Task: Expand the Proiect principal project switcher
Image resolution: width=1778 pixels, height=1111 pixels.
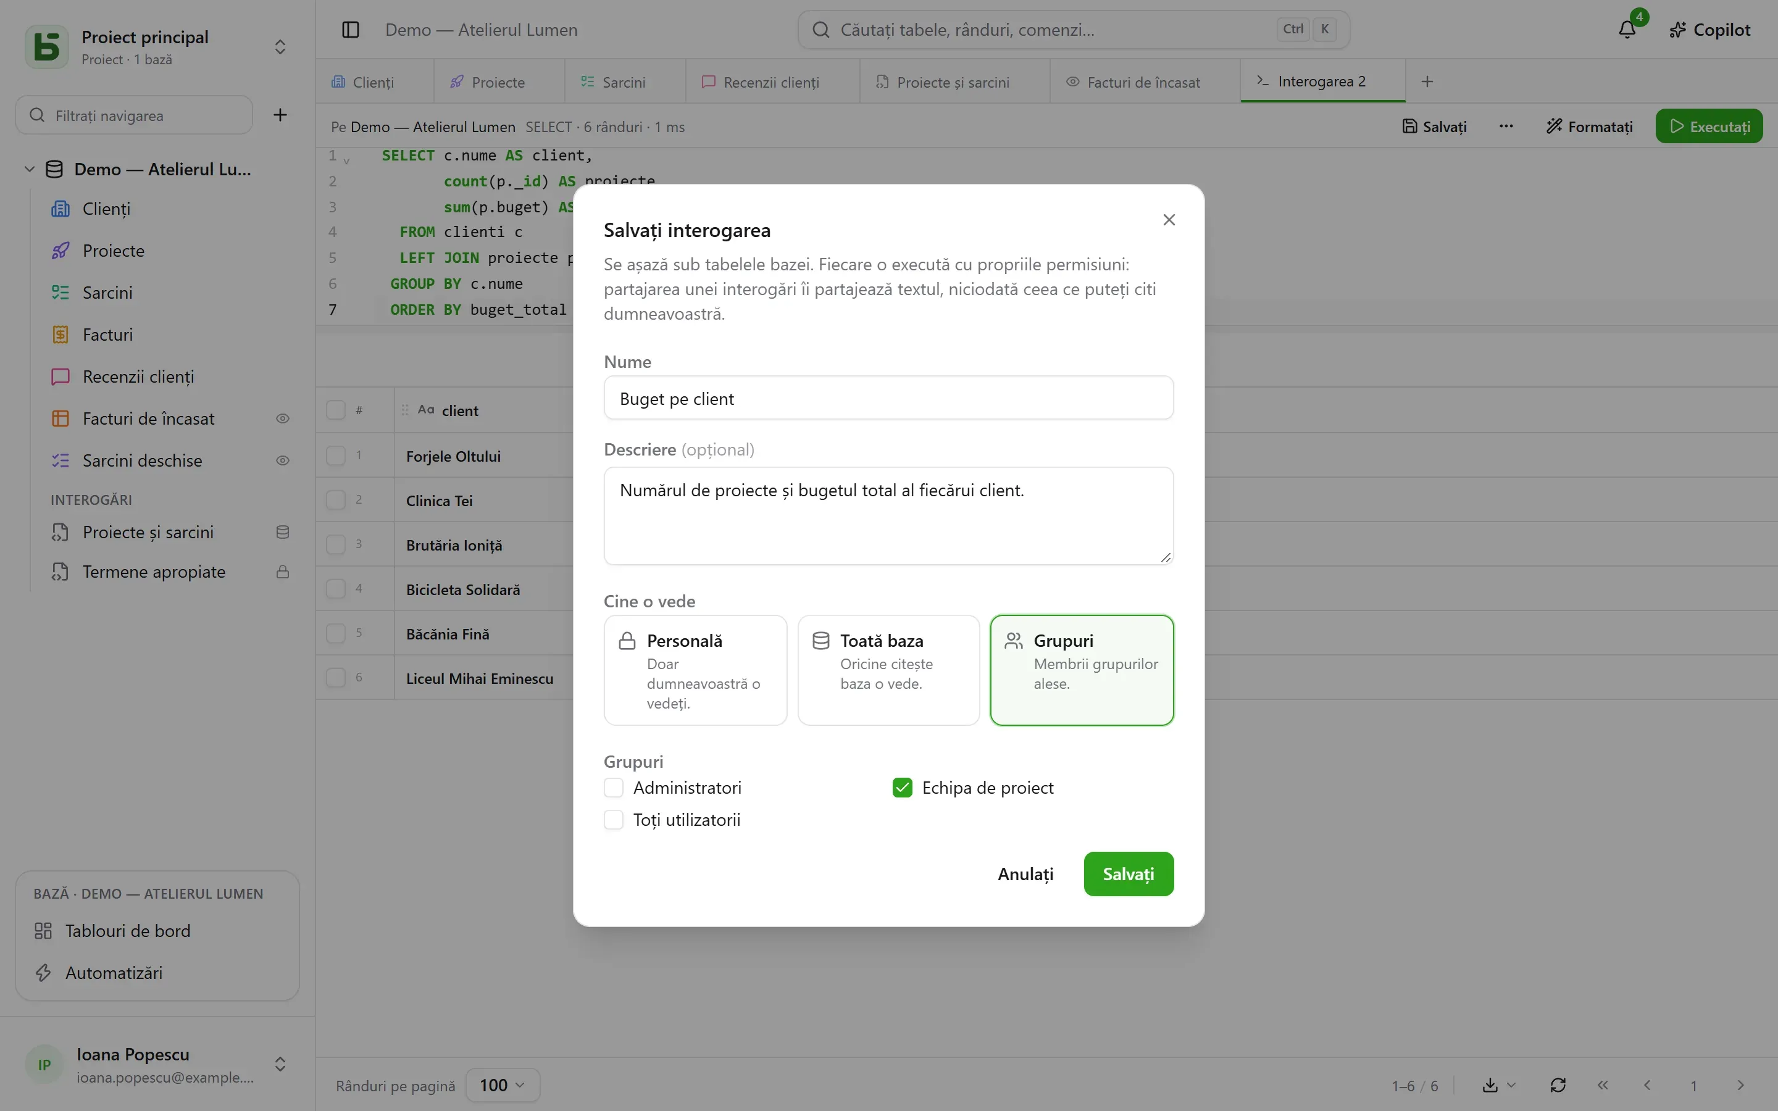Action: (280, 47)
